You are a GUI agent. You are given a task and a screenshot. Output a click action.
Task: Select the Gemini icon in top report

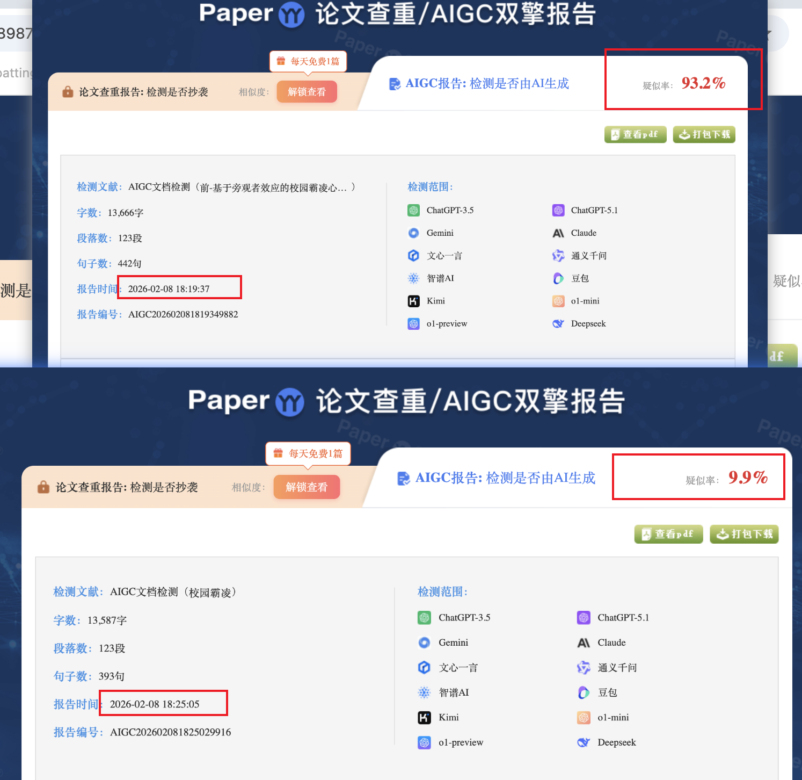tap(413, 233)
